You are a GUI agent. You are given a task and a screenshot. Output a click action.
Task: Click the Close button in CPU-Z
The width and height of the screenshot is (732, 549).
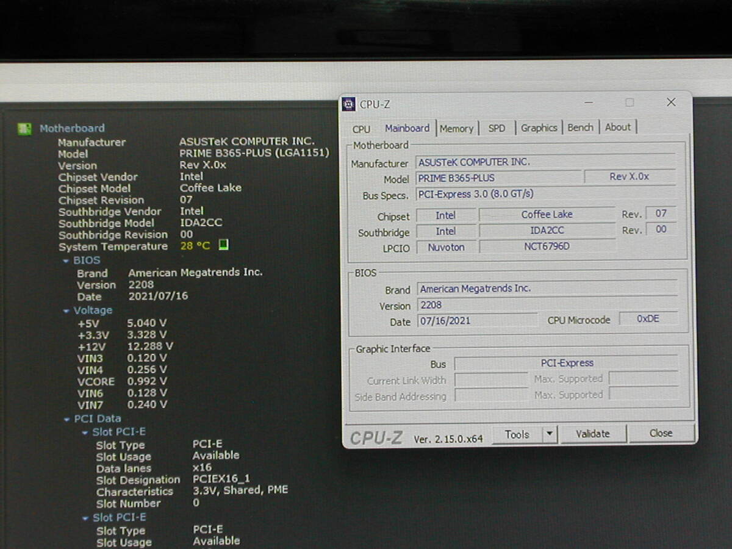pyautogui.click(x=661, y=433)
